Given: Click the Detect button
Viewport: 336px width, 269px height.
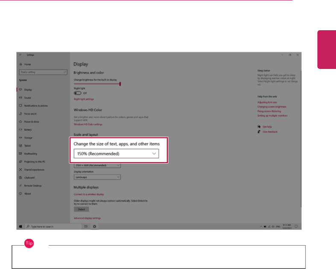Looking at the screenshot, I should (x=82, y=209).
